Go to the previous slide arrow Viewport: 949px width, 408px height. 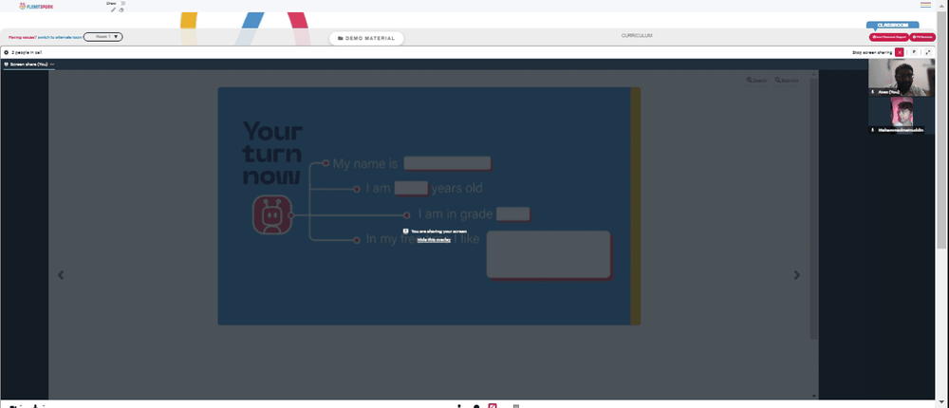[x=61, y=275]
